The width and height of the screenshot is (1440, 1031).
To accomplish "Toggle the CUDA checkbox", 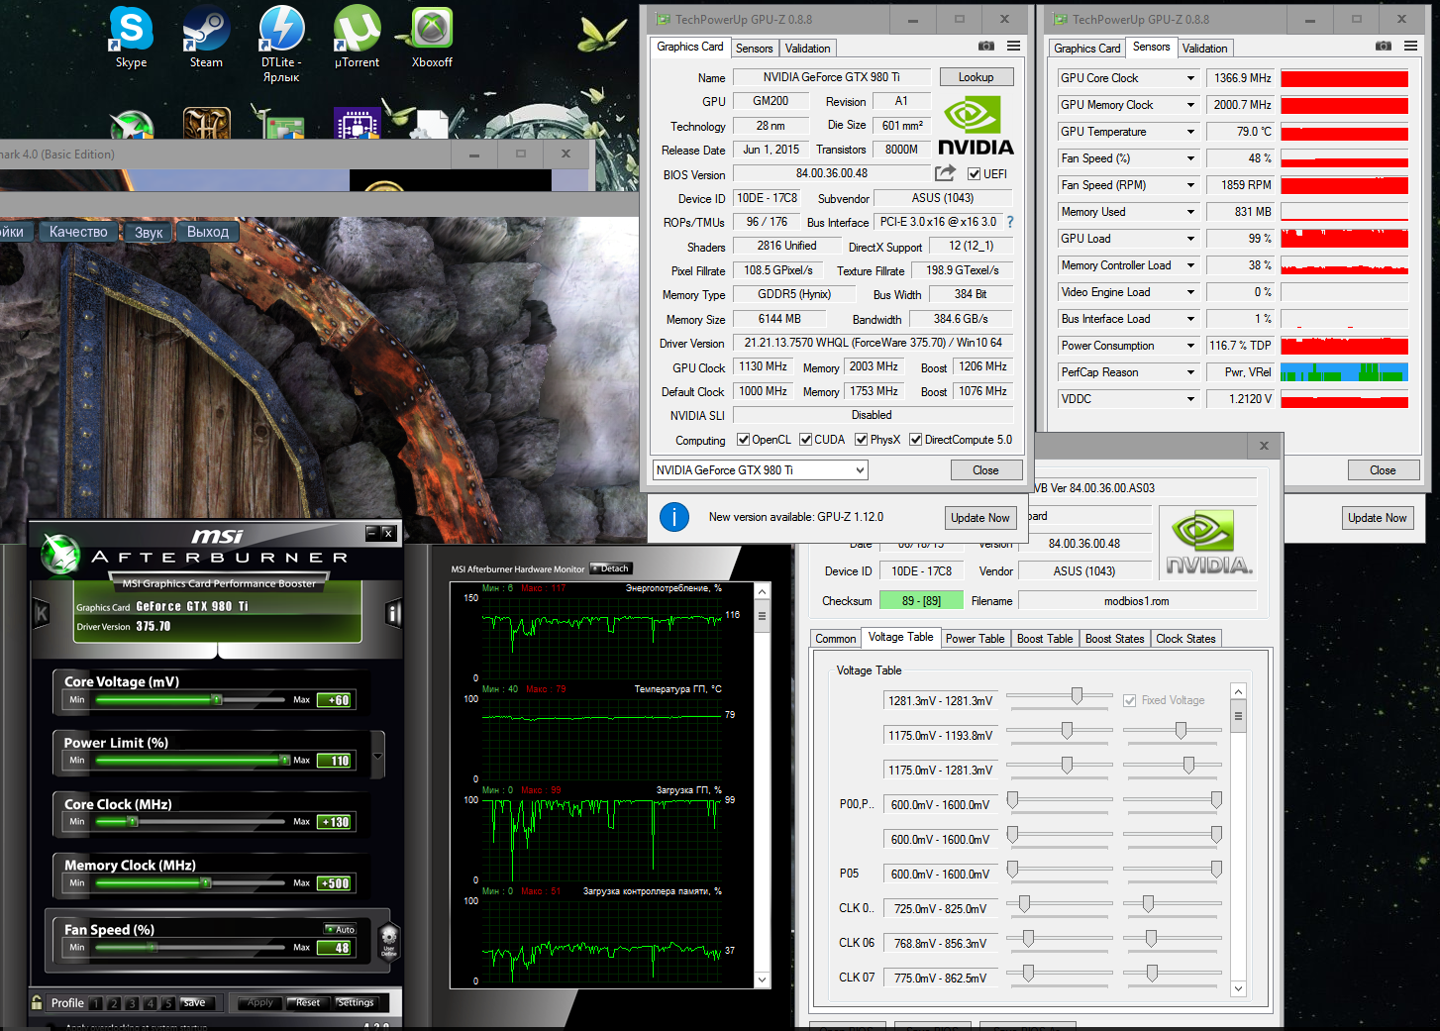I will point(806,440).
